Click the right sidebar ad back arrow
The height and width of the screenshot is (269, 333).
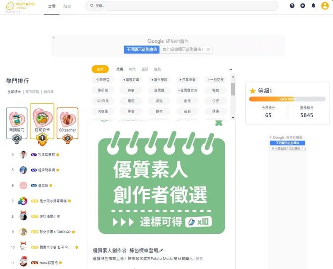[x=270, y=137]
